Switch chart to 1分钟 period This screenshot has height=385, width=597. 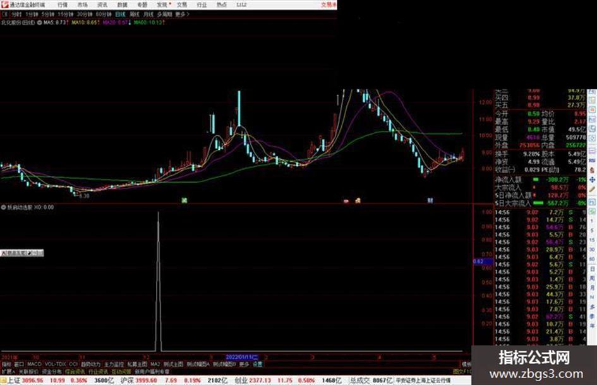32,14
